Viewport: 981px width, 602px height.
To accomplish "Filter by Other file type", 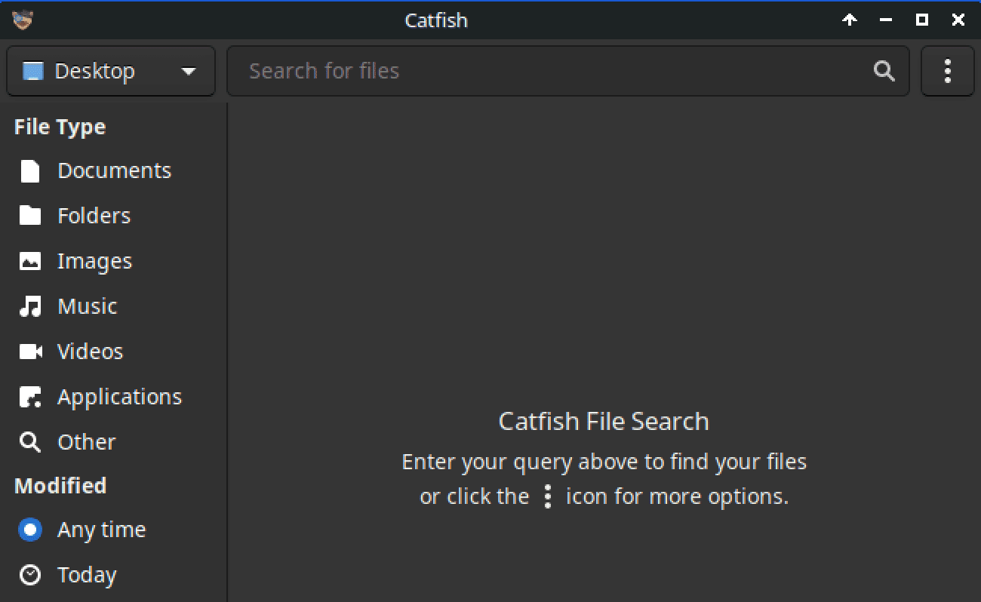I will (113, 442).
